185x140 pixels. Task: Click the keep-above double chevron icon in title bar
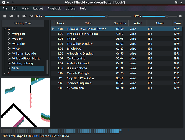[181, 2]
